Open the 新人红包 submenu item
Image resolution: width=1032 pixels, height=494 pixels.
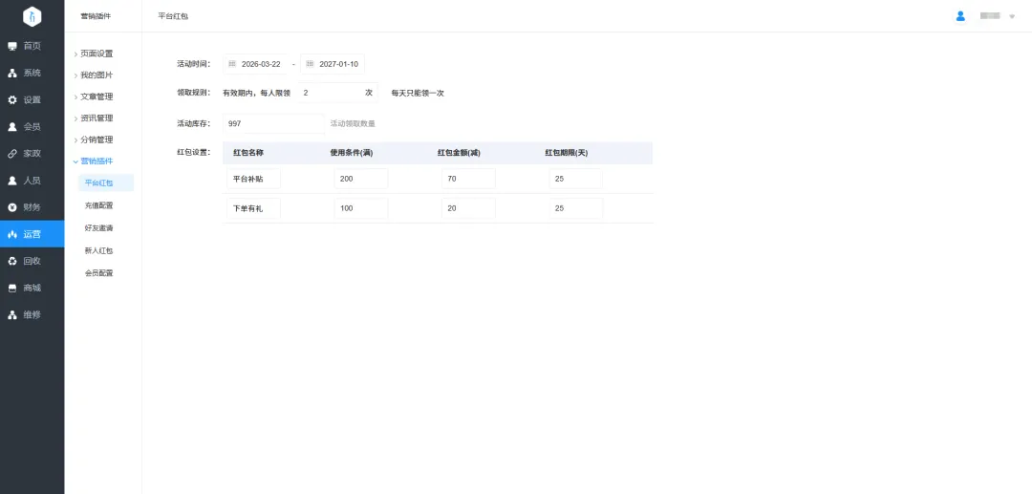click(98, 250)
